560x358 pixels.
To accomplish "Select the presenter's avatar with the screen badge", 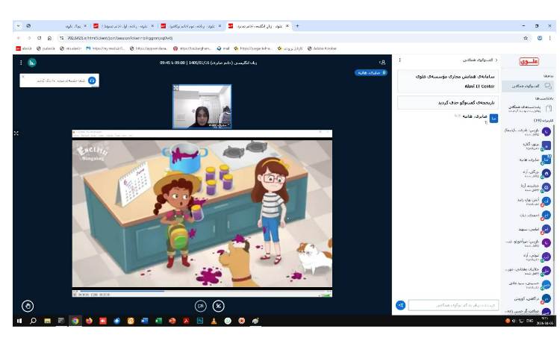I will (546, 160).
